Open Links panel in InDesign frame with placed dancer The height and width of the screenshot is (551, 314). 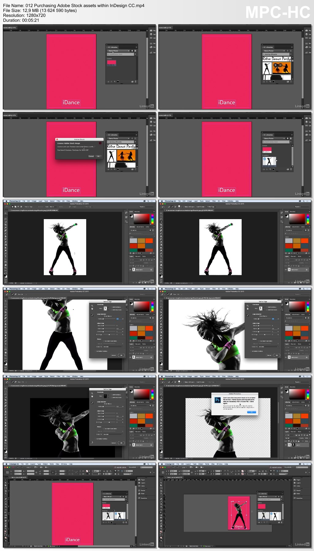297,486
